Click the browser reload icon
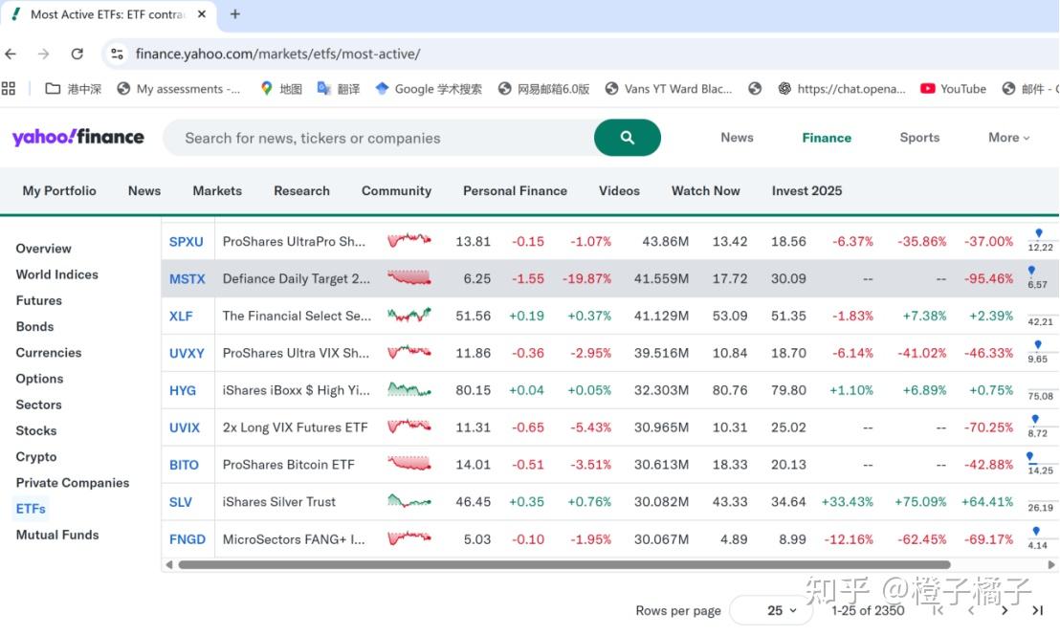This screenshot has width=1060, height=635. (77, 54)
